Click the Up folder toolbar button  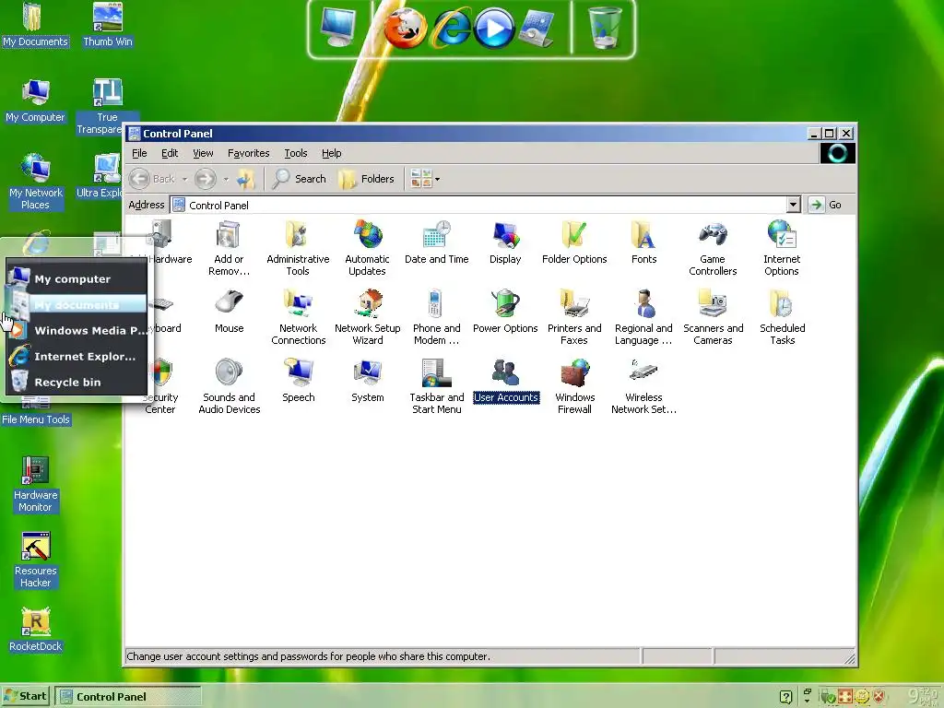point(245,179)
